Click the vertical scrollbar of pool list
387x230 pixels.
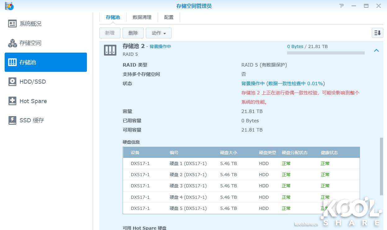pos(381,166)
